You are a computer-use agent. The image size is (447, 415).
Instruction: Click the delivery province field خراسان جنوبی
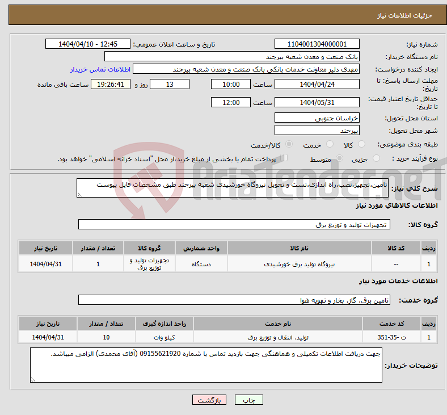[x=317, y=118]
